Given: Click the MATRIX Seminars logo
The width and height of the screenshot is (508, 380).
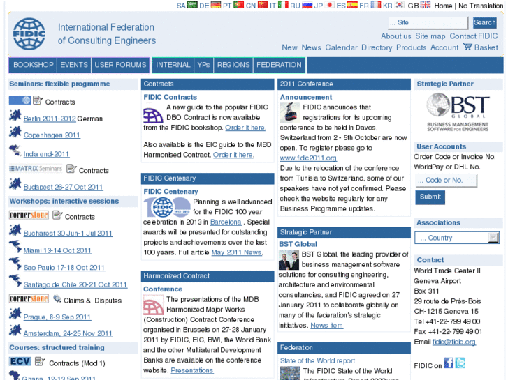Looking at the screenshot, I should [36, 169].
